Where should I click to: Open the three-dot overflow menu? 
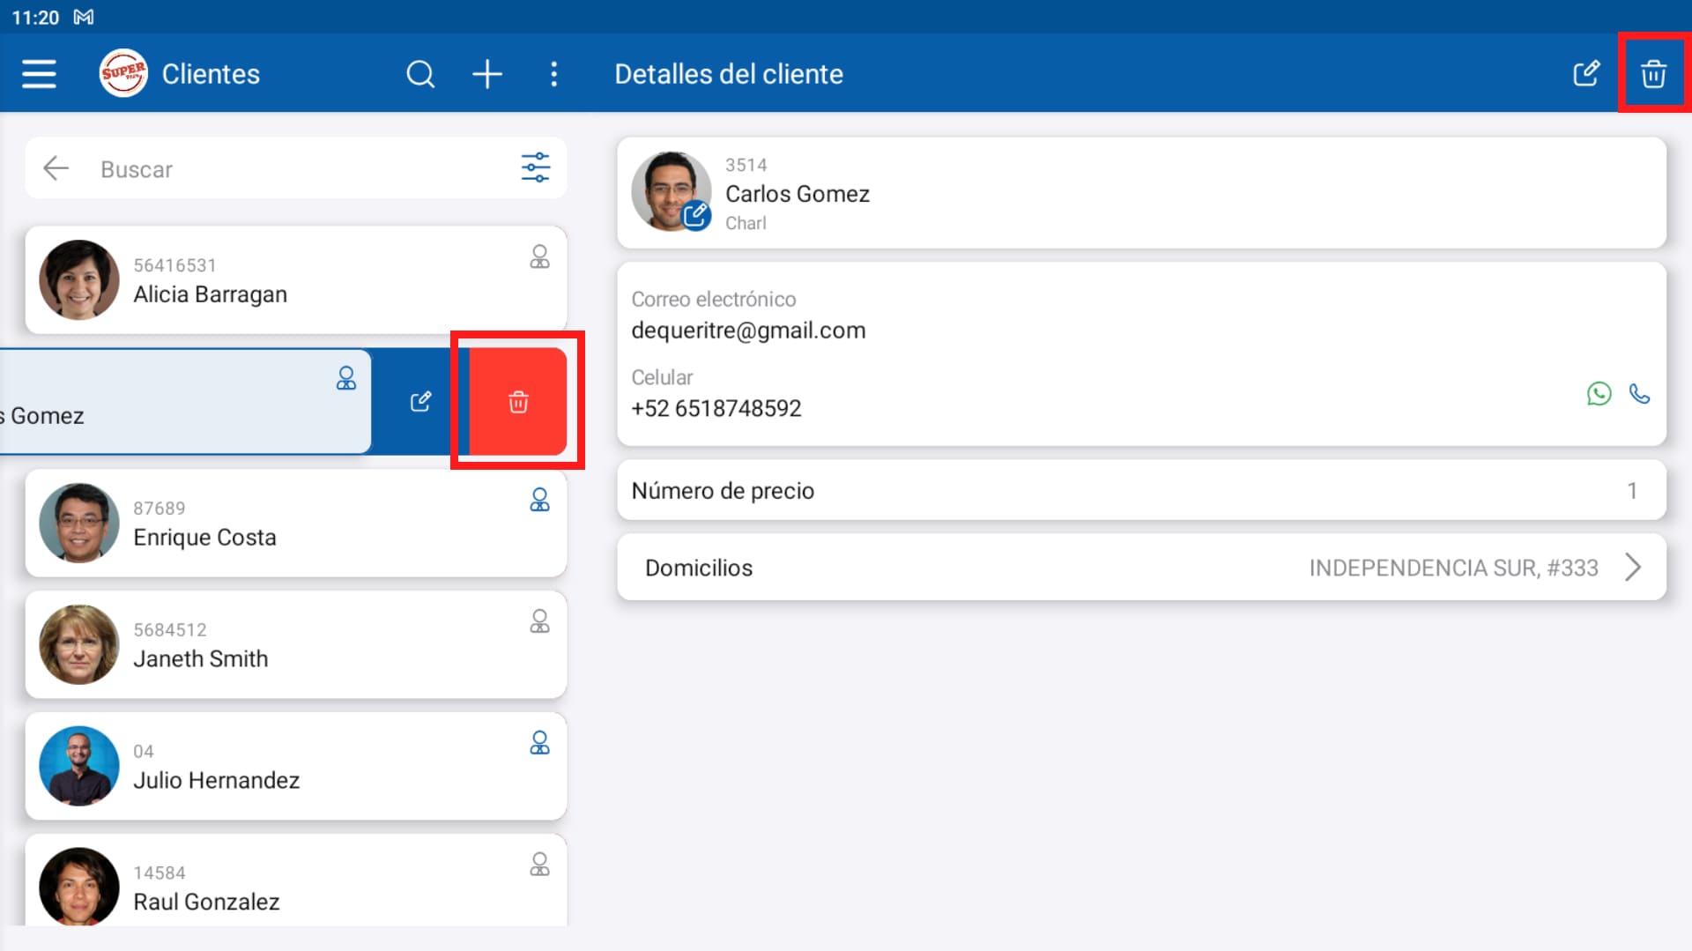coord(553,74)
